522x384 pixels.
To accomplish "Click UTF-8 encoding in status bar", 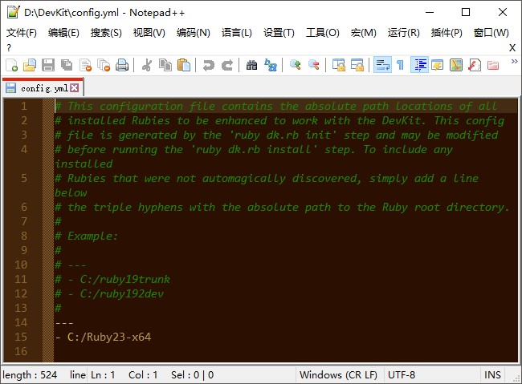I will pos(402,374).
